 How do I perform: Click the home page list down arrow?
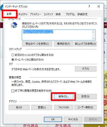(x=93, y=38)
